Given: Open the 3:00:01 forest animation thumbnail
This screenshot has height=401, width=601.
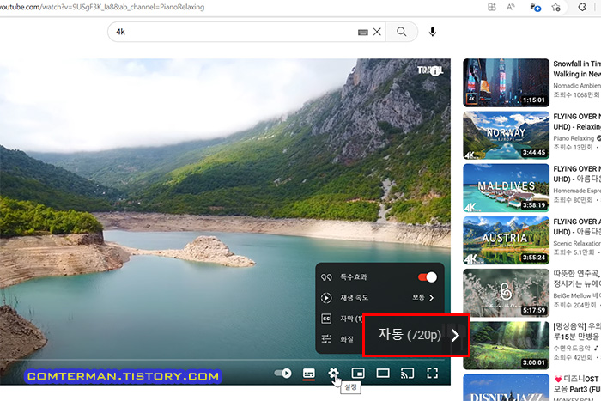Looking at the screenshot, I should 506,345.
